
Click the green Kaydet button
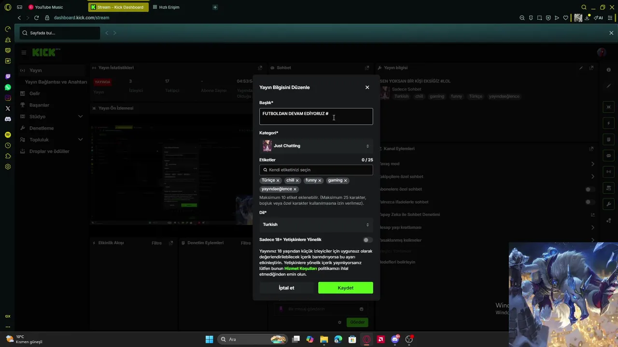coord(345,288)
